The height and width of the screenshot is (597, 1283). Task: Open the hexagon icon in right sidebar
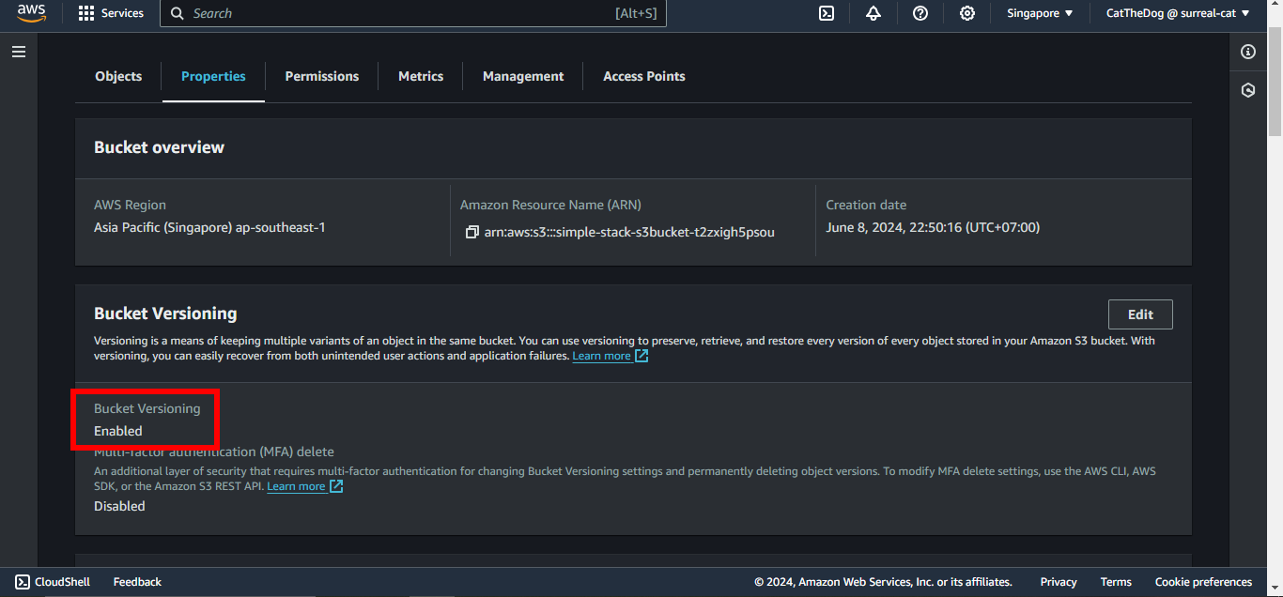pyautogui.click(x=1248, y=90)
